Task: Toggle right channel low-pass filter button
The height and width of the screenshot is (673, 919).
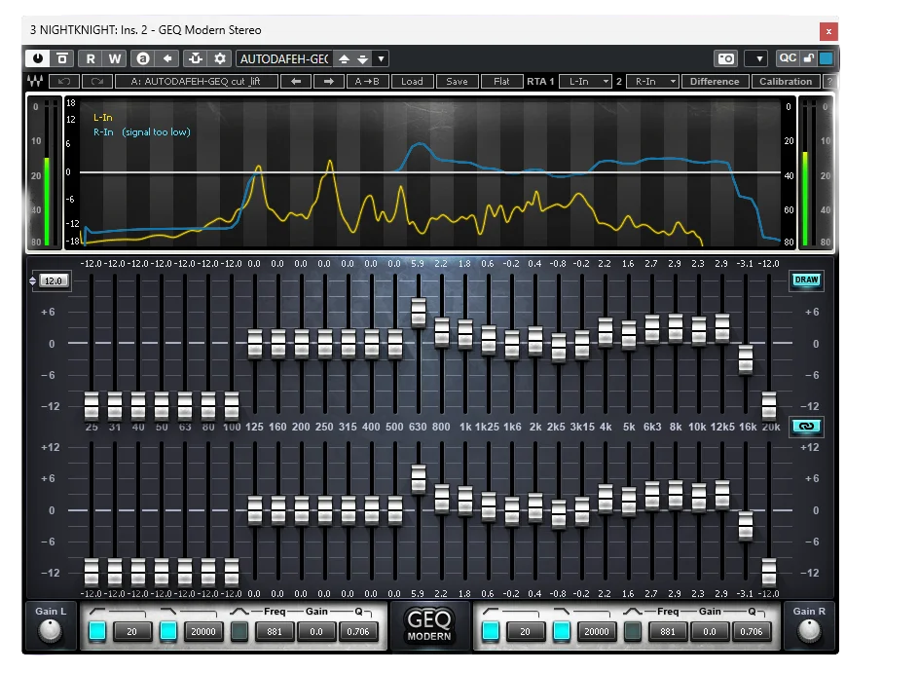Action: pos(562,631)
